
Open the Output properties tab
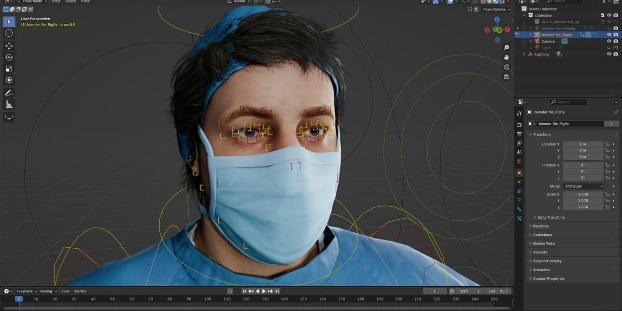(x=519, y=134)
